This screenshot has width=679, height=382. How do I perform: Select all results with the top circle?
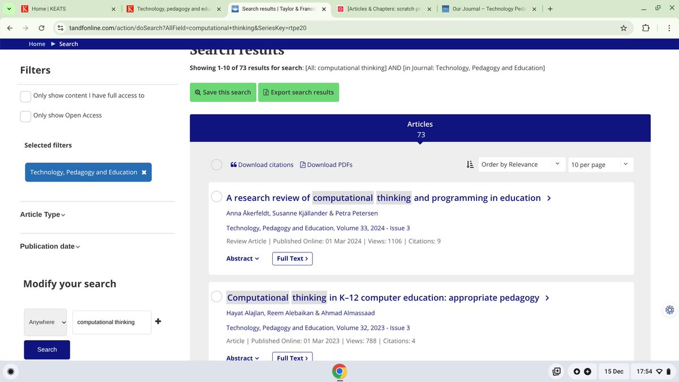(217, 165)
